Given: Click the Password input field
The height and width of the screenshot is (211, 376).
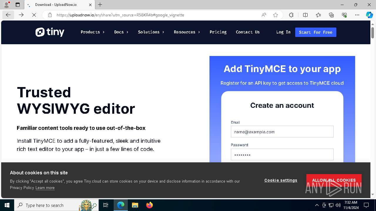Looking at the screenshot, I should point(282,154).
